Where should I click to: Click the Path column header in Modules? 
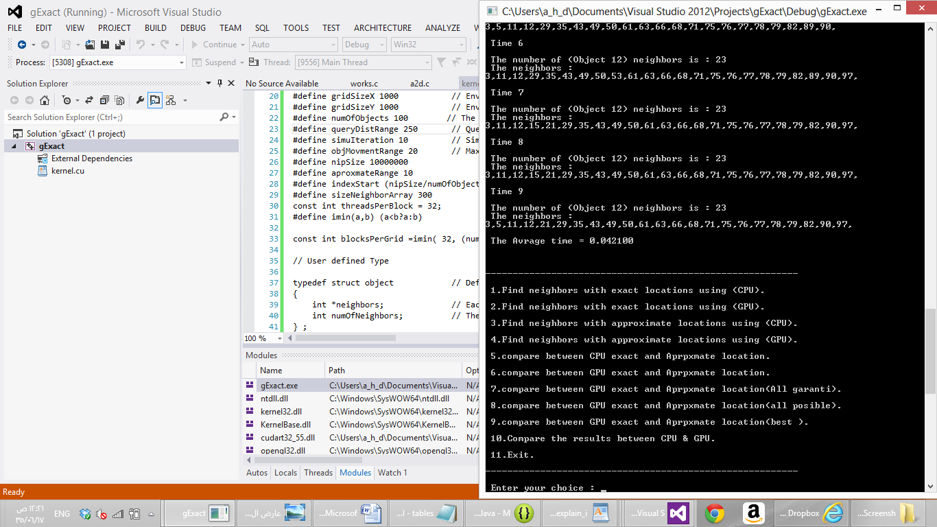pyautogui.click(x=393, y=371)
